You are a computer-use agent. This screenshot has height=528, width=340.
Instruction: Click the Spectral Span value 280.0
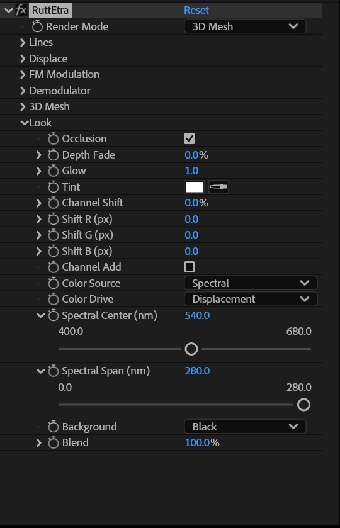197,371
